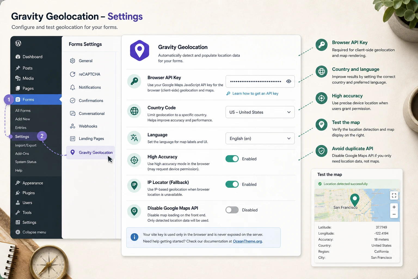Click the Language translate icon

tap(134, 138)
